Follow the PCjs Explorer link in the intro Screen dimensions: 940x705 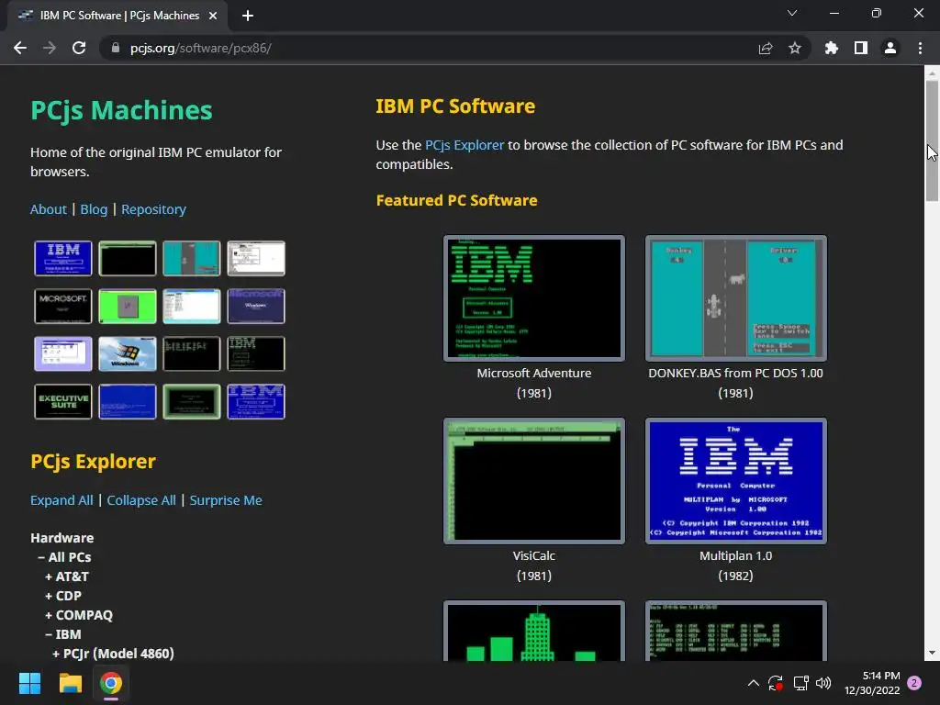(464, 145)
